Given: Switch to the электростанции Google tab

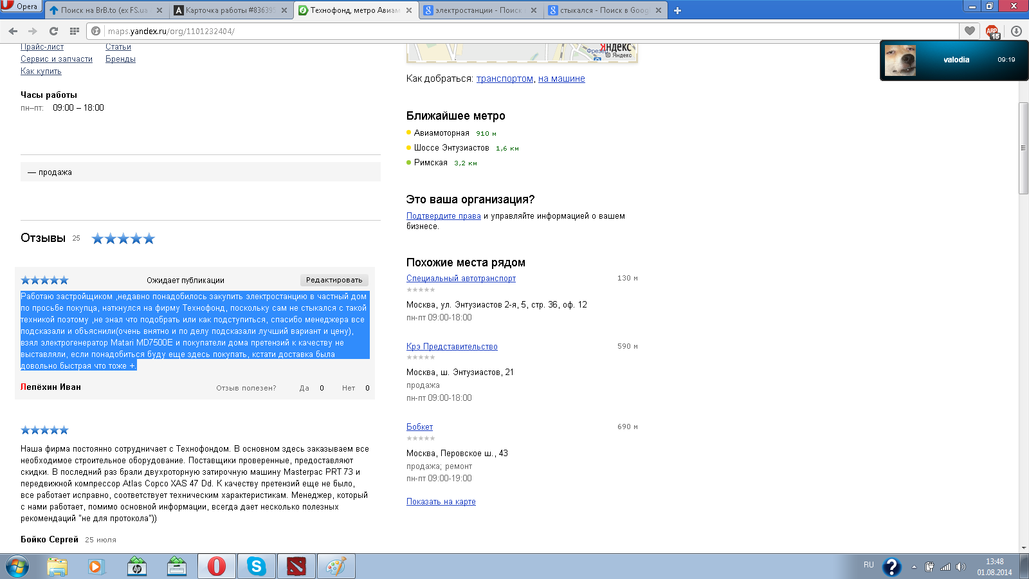Looking at the screenshot, I should [x=480, y=10].
